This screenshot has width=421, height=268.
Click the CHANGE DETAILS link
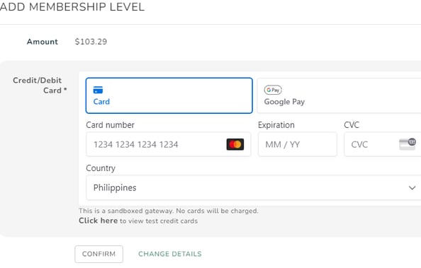point(170,254)
